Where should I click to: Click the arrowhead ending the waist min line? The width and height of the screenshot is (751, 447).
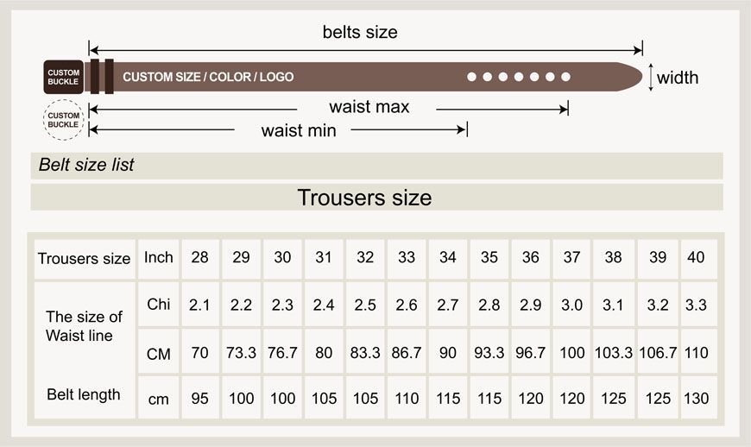tap(462, 129)
